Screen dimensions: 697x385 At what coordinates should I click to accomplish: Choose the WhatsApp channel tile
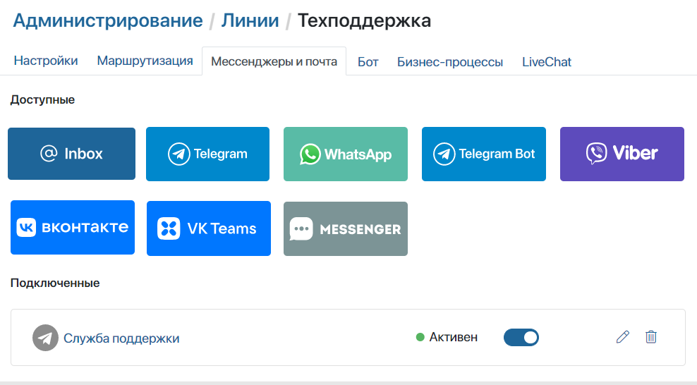click(x=346, y=154)
